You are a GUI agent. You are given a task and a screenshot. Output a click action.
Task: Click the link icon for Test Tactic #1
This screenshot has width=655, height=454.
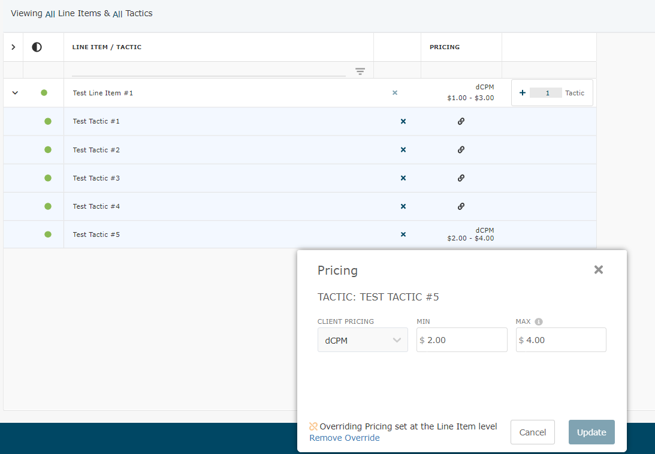(x=461, y=121)
